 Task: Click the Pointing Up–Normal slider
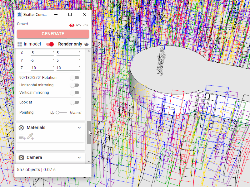click(x=62, y=113)
